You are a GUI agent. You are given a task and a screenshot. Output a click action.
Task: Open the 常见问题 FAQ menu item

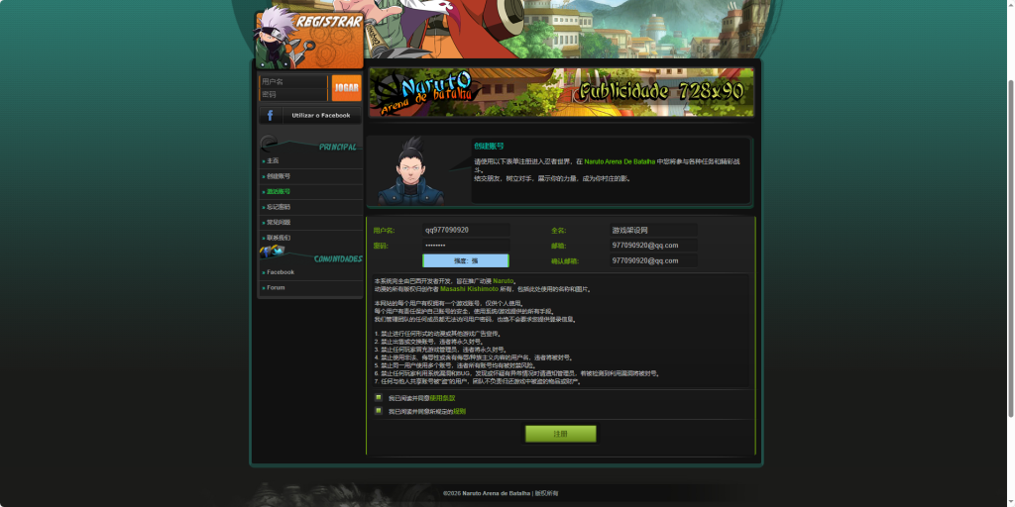pos(279,222)
